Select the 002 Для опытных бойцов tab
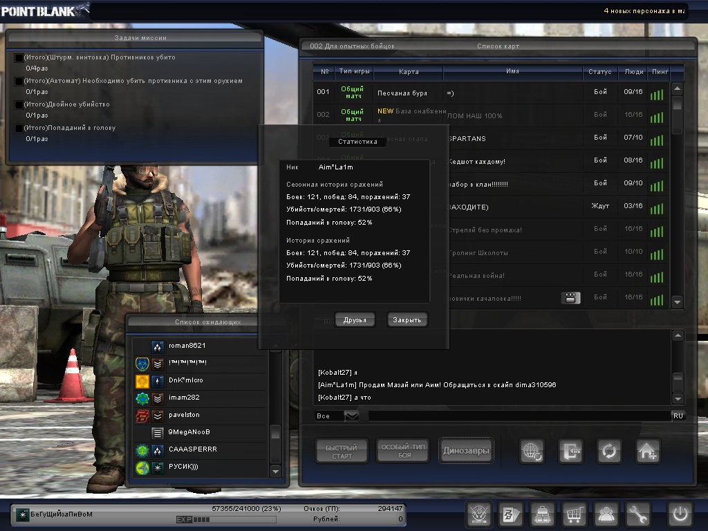708x531 pixels. [352, 46]
